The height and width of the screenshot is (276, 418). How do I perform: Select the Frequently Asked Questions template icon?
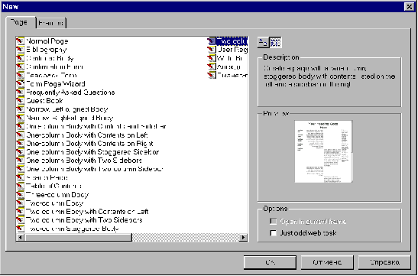tap(21, 93)
